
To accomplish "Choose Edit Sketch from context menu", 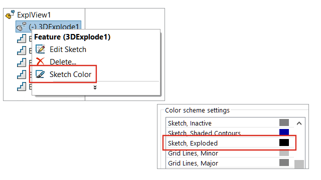I will coord(68,49).
